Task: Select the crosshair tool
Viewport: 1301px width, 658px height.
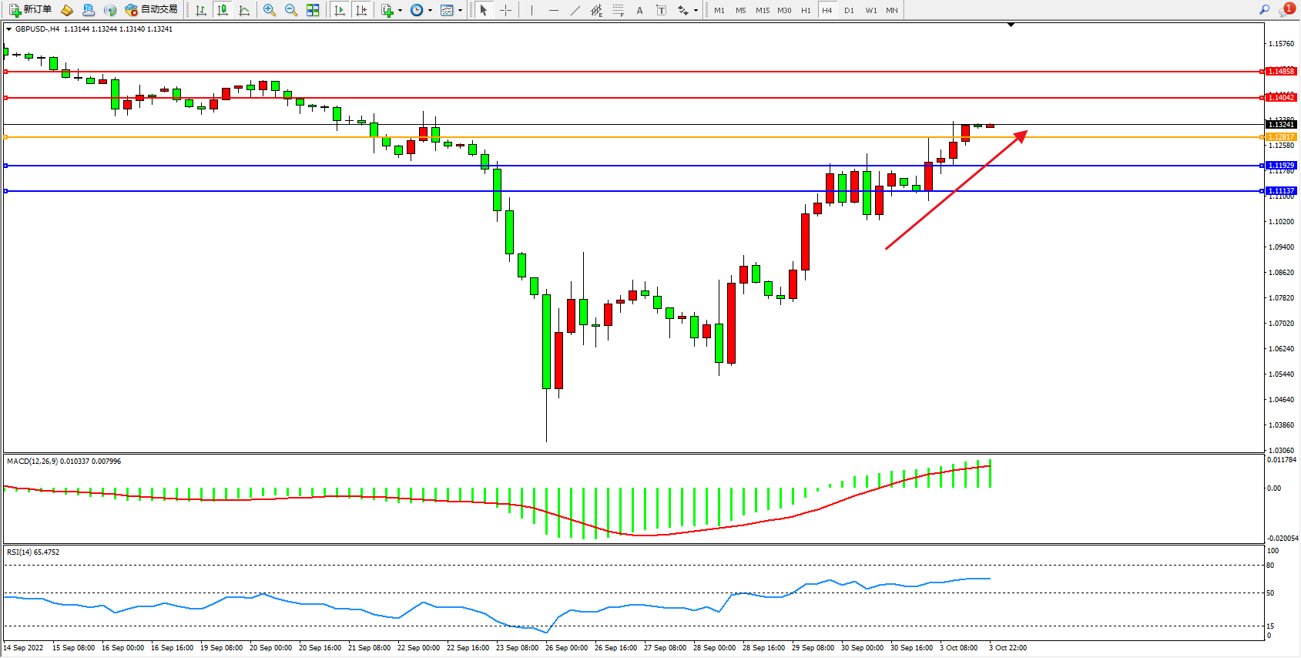Action: click(x=505, y=10)
